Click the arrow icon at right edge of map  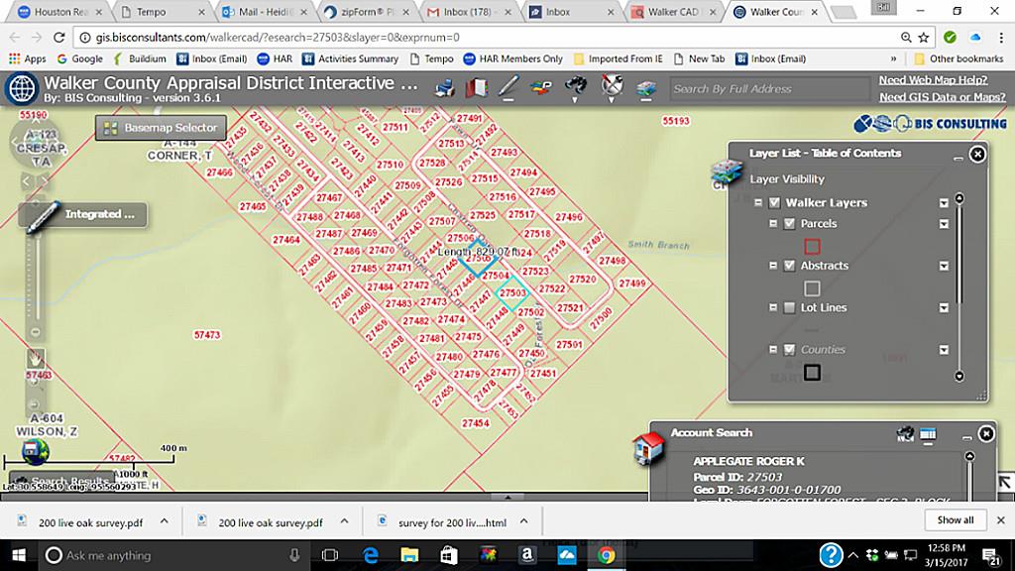tap(1004, 482)
